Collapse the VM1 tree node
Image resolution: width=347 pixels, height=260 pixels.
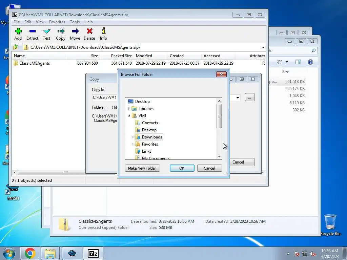(129, 116)
